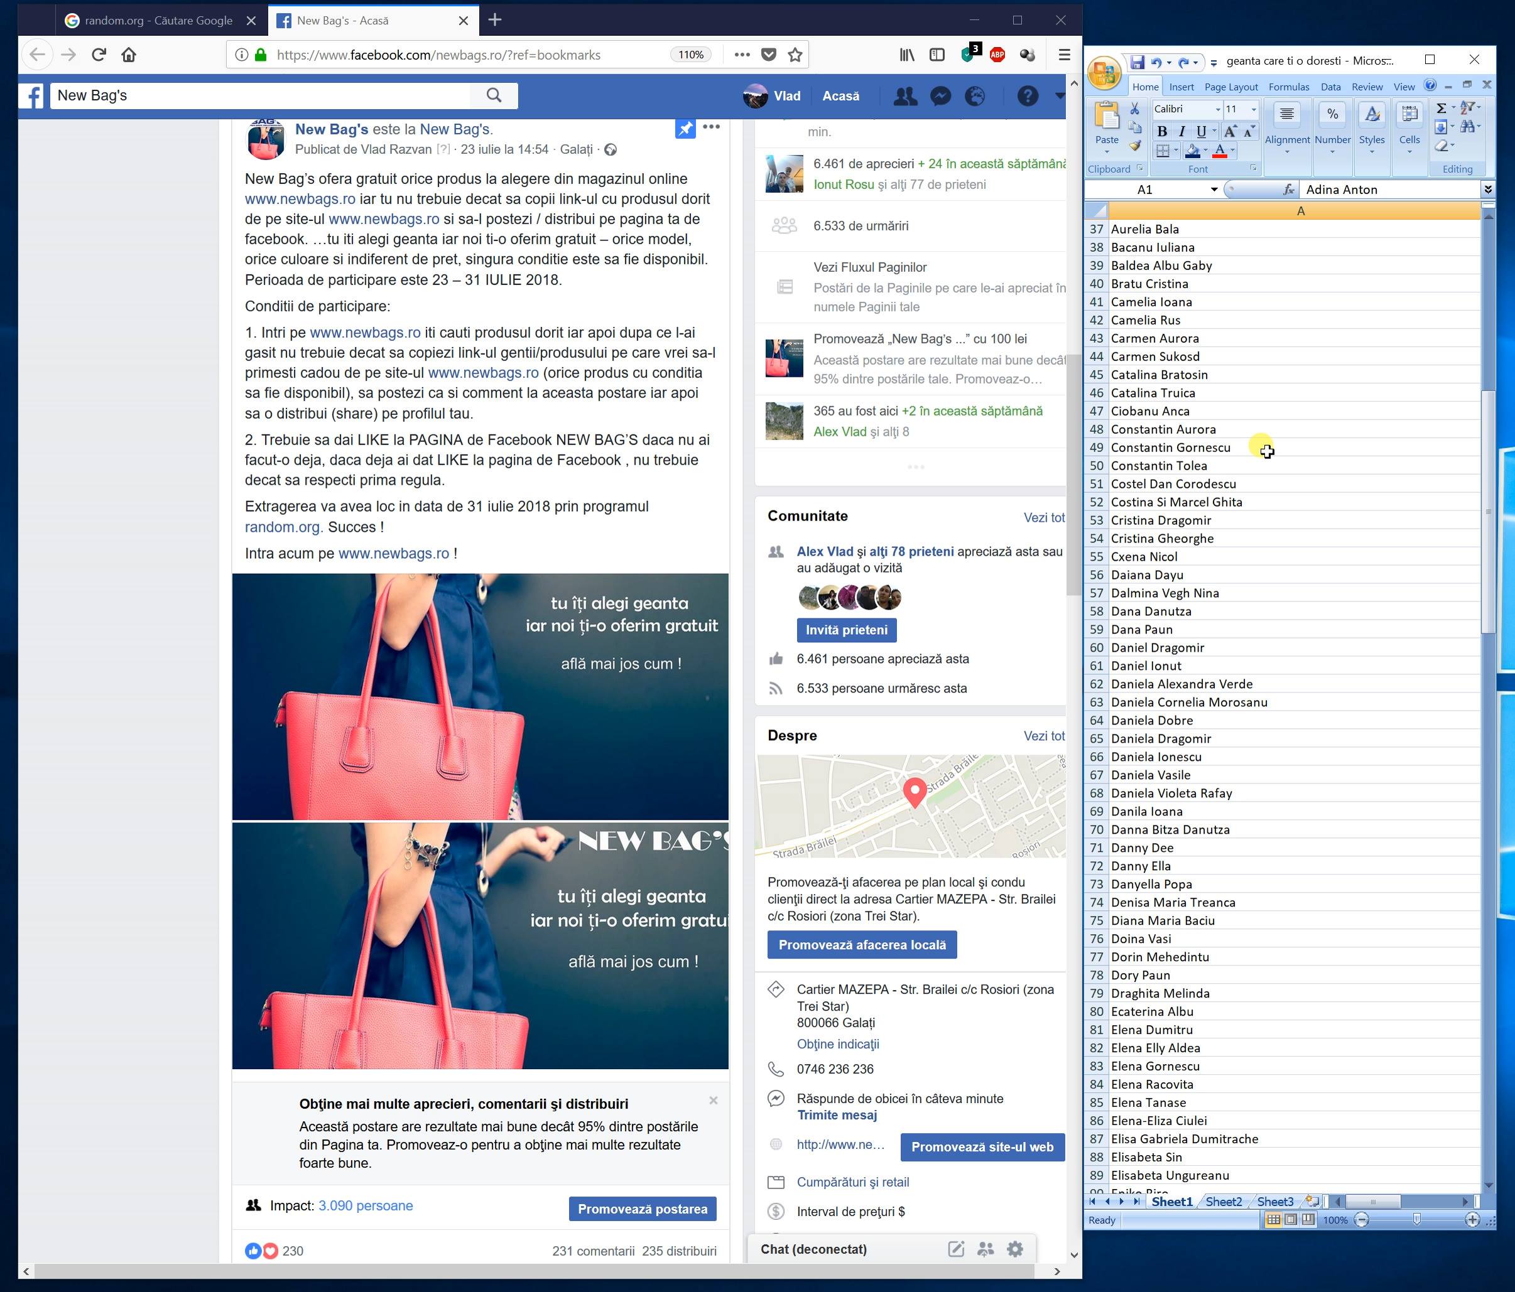Open Firefox library icon

point(906,55)
